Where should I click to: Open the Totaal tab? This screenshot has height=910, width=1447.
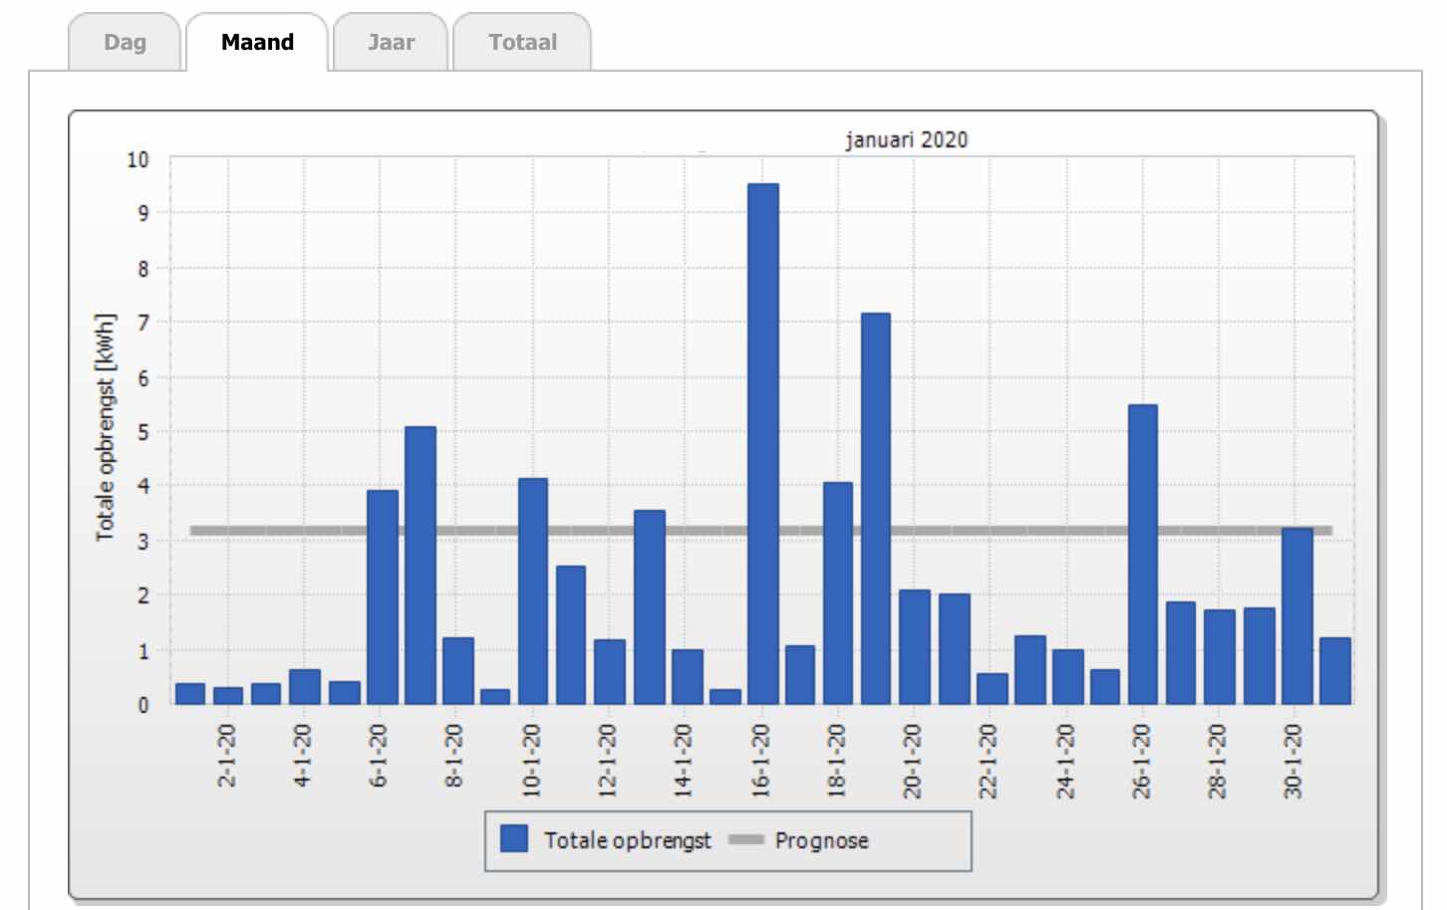pyautogui.click(x=522, y=43)
